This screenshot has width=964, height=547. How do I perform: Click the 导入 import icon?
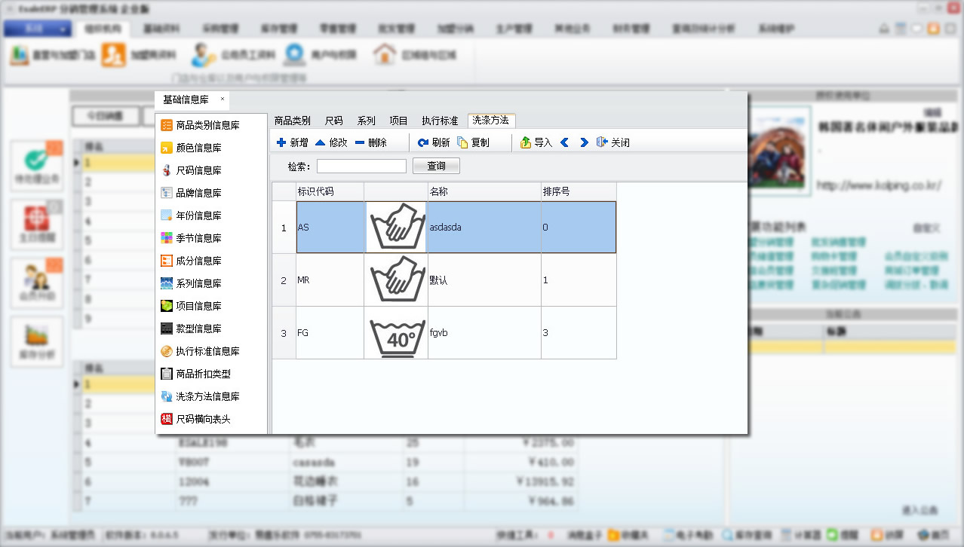click(526, 142)
